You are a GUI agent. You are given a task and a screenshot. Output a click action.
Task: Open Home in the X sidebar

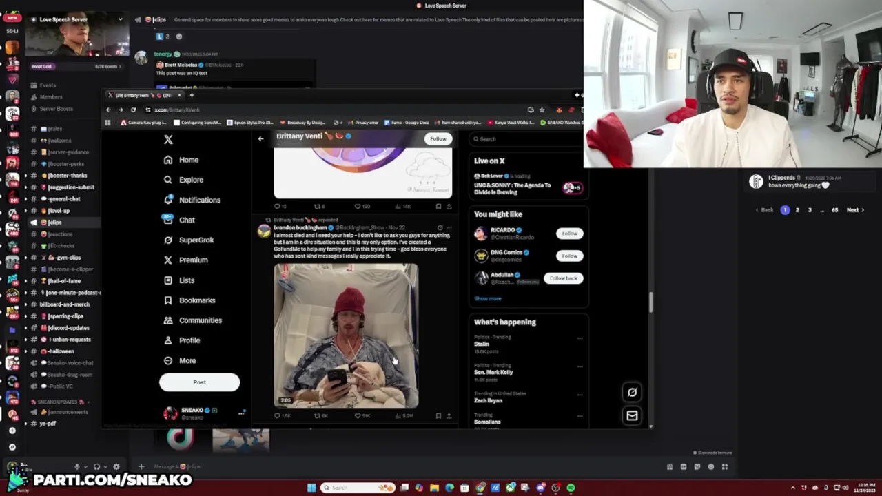click(181, 160)
